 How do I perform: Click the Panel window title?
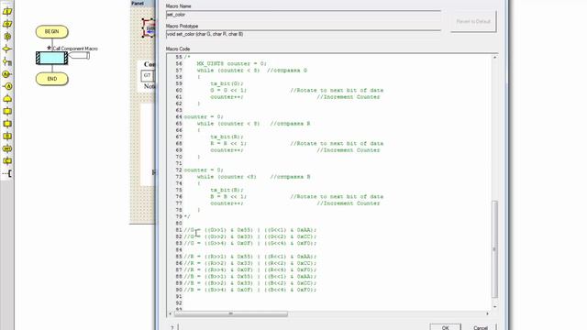(x=138, y=4)
